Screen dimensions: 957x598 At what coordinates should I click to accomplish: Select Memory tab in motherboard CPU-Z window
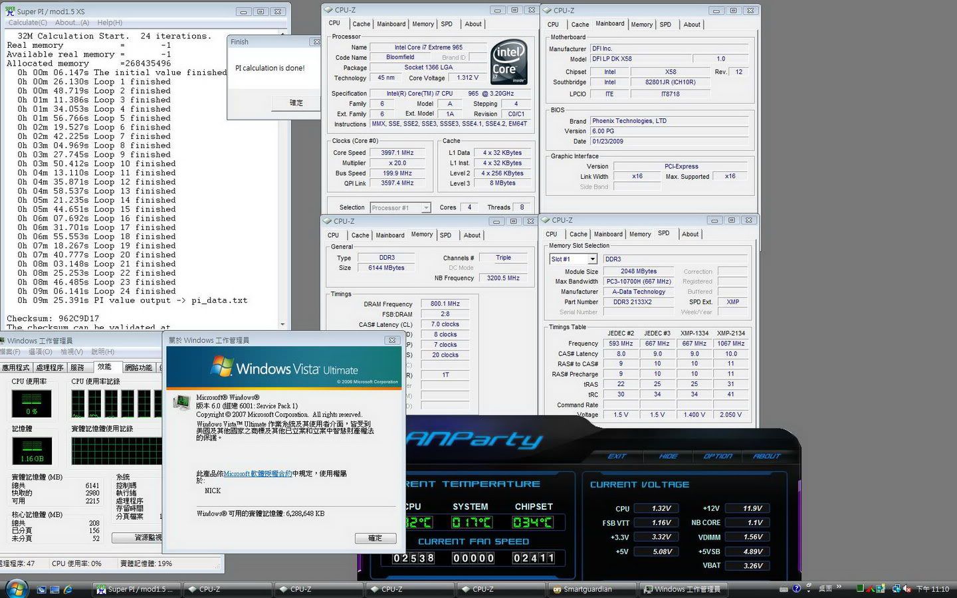[641, 25]
